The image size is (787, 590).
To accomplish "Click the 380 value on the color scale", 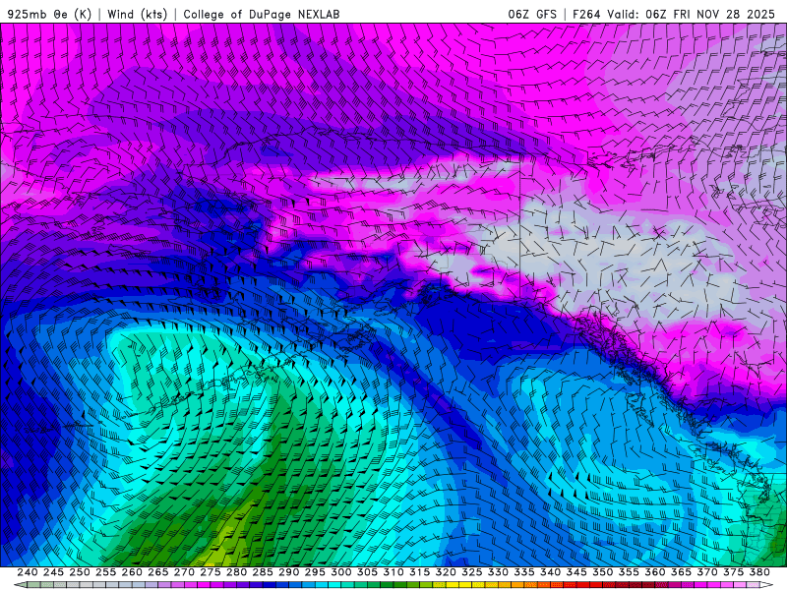I will [759, 572].
